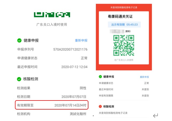Click the 最近申报时间 label in right panel
172x121 pixels.
click(x=106, y=89)
